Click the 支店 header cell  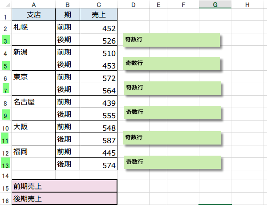[x=34, y=15]
